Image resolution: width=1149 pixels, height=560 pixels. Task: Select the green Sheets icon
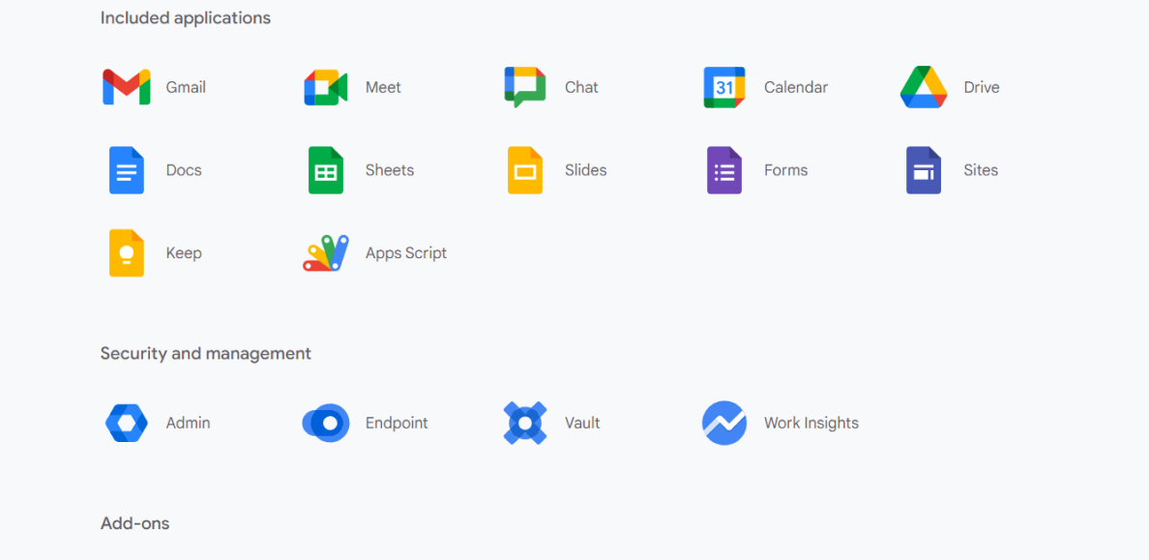[325, 169]
